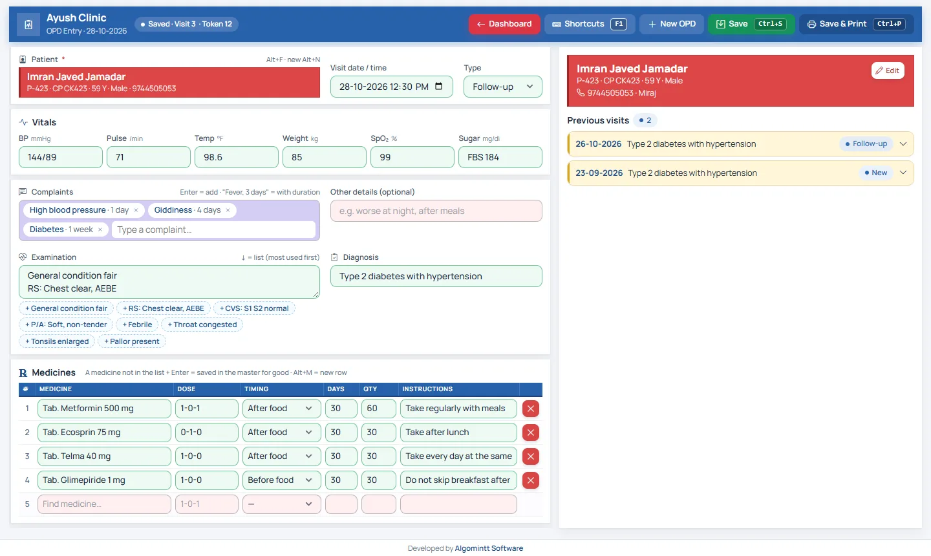
Task: Change timing for Tab. Telma row
Action: click(x=282, y=456)
